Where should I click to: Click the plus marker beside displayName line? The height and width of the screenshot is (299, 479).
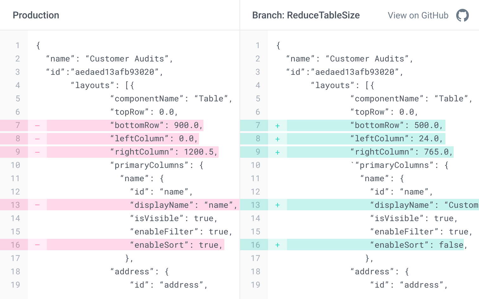point(277,205)
